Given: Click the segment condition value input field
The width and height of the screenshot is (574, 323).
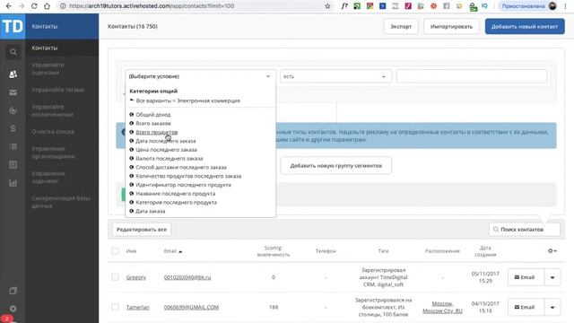Looking at the screenshot, I should [472, 76].
